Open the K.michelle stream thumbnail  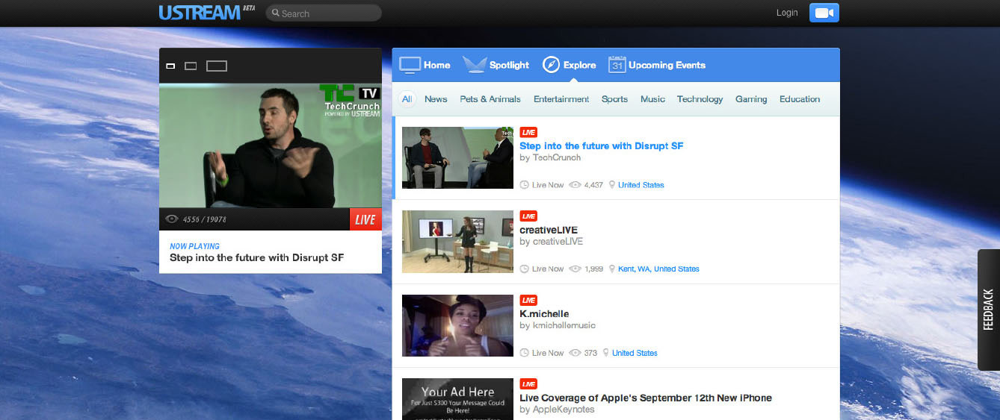click(457, 325)
